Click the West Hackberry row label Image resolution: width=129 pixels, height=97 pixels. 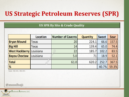(x=19, y=51)
